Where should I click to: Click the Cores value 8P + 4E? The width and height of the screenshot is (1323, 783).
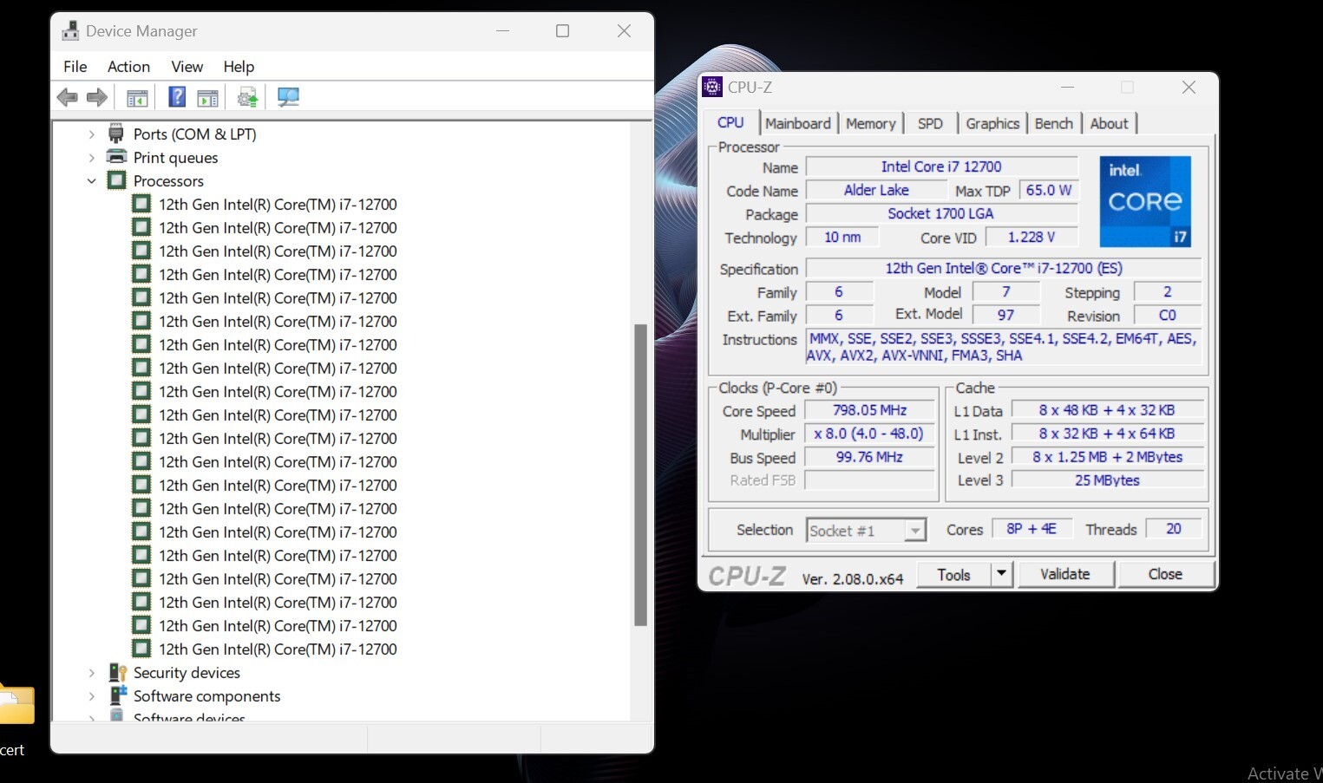tap(1032, 529)
